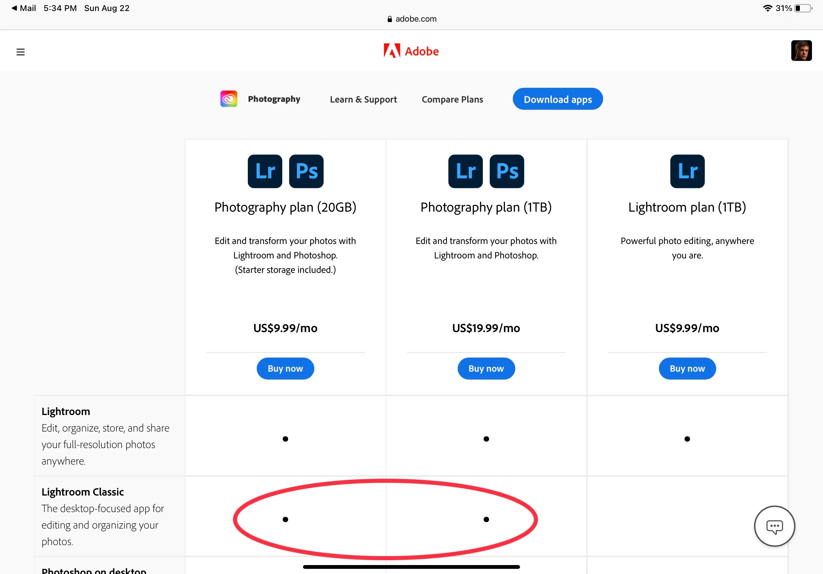The width and height of the screenshot is (823, 574).
Task: Buy now for Lightroom plan 1TB
Action: tap(687, 368)
